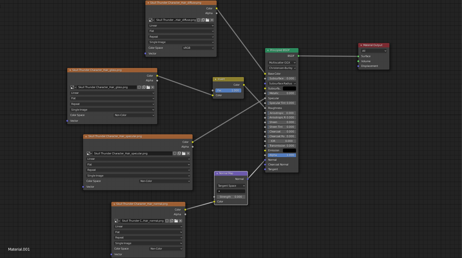The image size is (462, 258).
Task: Click the Metallic 0.000 field
Action: click(282, 93)
